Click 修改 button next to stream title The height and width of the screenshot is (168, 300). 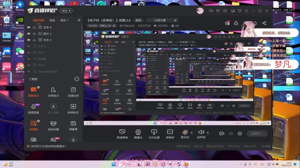[x=138, y=20]
